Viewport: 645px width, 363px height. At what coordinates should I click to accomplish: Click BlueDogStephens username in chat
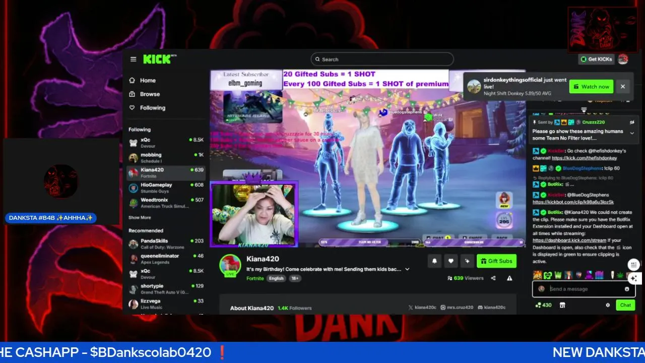pos(582,168)
